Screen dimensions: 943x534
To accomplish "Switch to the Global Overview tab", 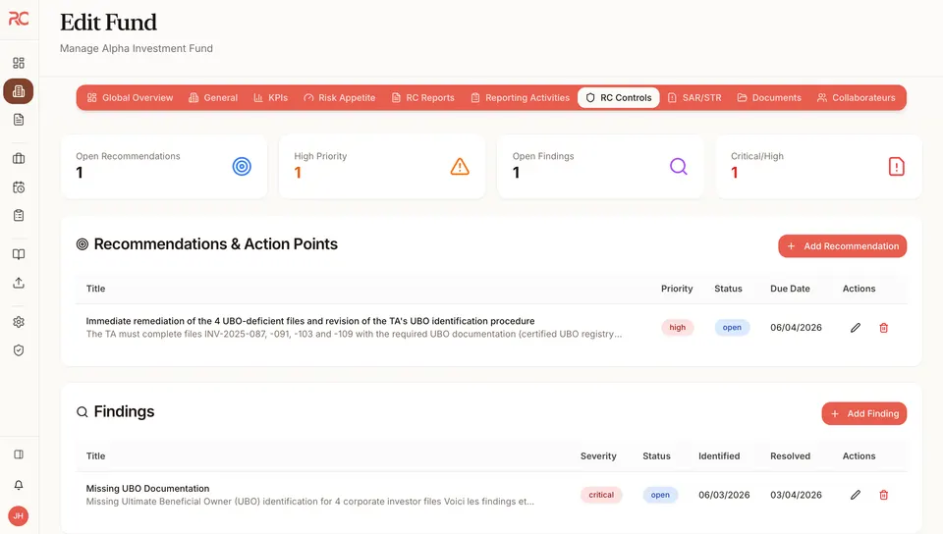I will coord(130,98).
